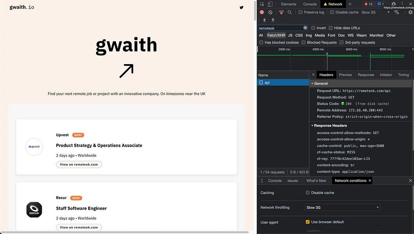This screenshot has width=414, height=234.
Task: Open Network throttling Slow 3G select
Action: click(x=342, y=207)
